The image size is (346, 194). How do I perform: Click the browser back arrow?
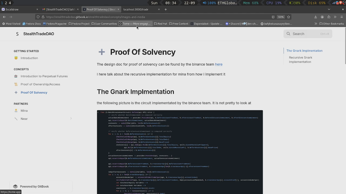tap(4, 17)
